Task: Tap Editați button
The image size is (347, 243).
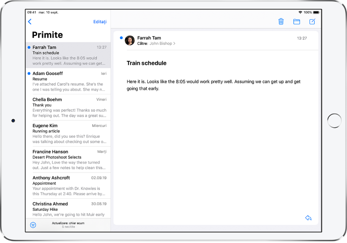Action: tap(100, 22)
